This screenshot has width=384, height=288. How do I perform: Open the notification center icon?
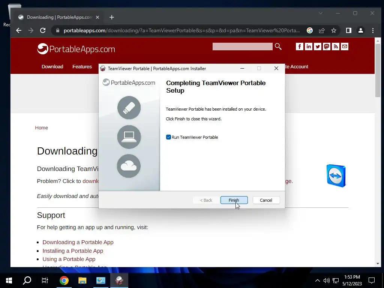pyautogui.click(x=372, y=280)
